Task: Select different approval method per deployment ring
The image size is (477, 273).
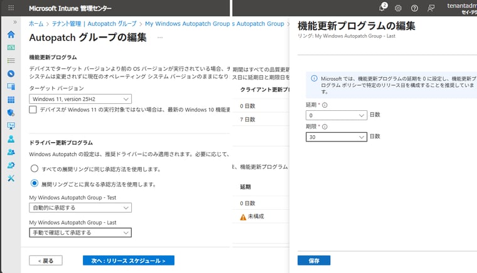Action: (x=34, y=184)
